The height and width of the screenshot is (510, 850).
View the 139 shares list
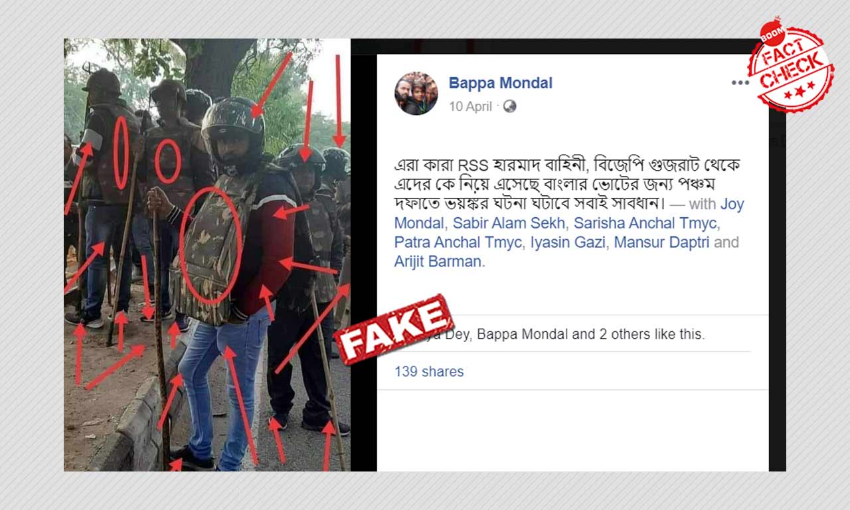click(x=429, y=372)
